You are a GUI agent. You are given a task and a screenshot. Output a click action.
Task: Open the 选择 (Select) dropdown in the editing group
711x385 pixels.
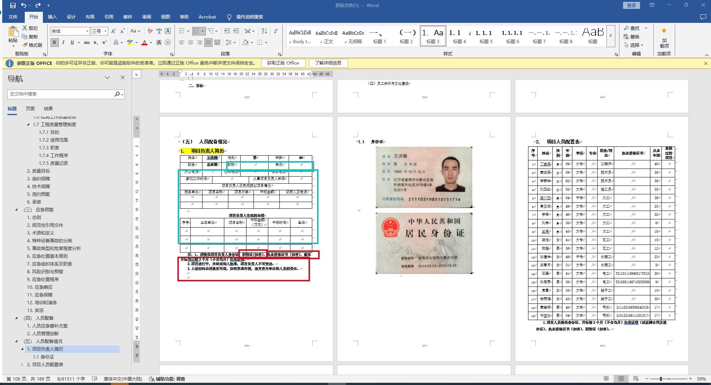coord(634,45)
